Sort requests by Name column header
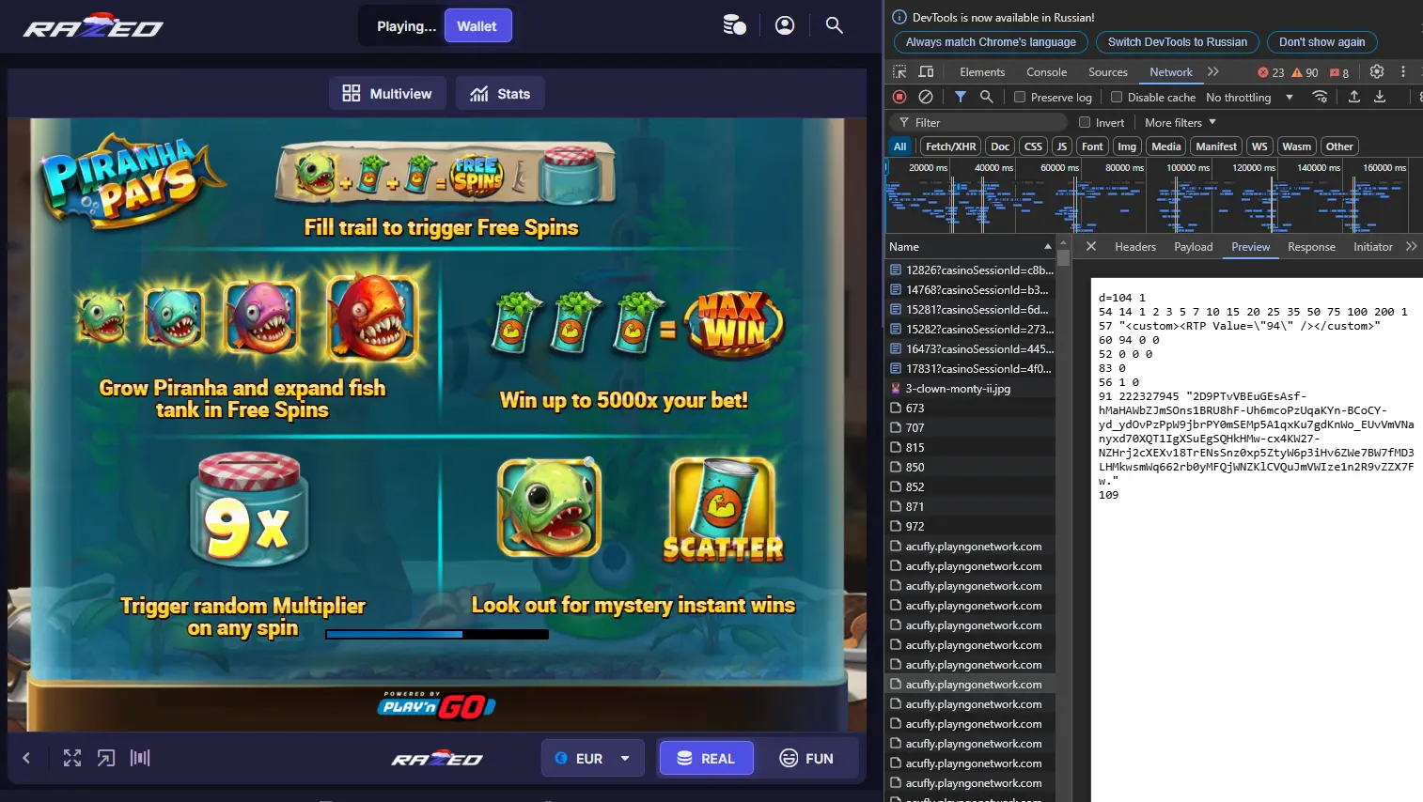Image resolution: width=1423 pixels, height=802 pixels. tap(970, 246)
